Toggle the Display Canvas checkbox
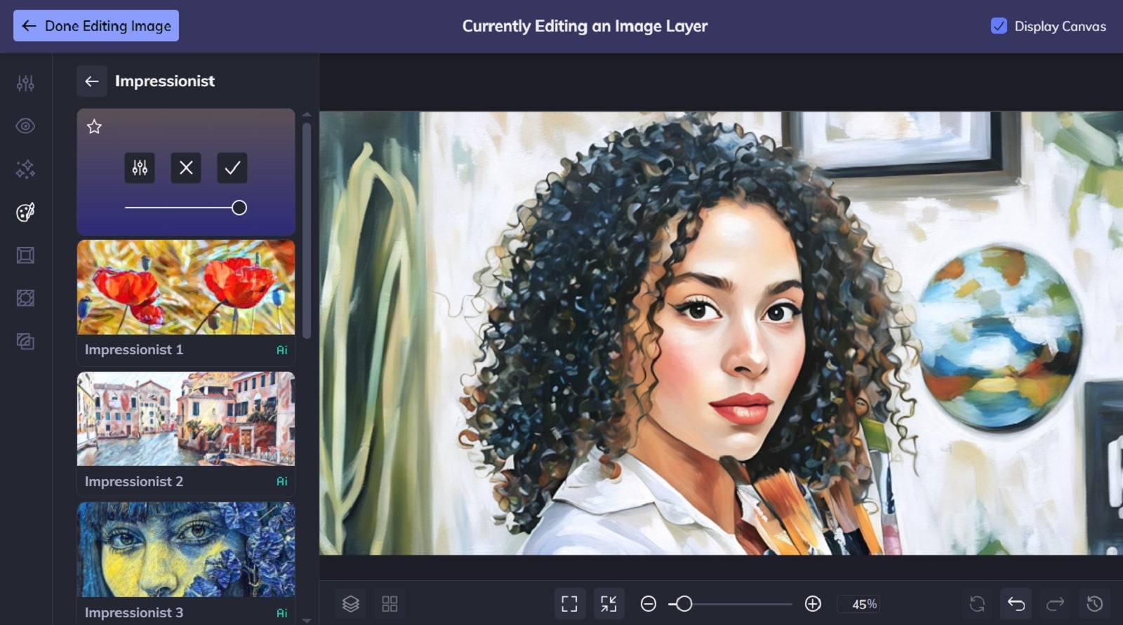This screenshot has height=625, width=1123. point(999,26)
